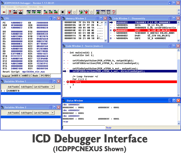The height and width of the screenshot is (153, 181).
Task: Select variable row 'i : $4000BFF0'
Action: [31, 91]
